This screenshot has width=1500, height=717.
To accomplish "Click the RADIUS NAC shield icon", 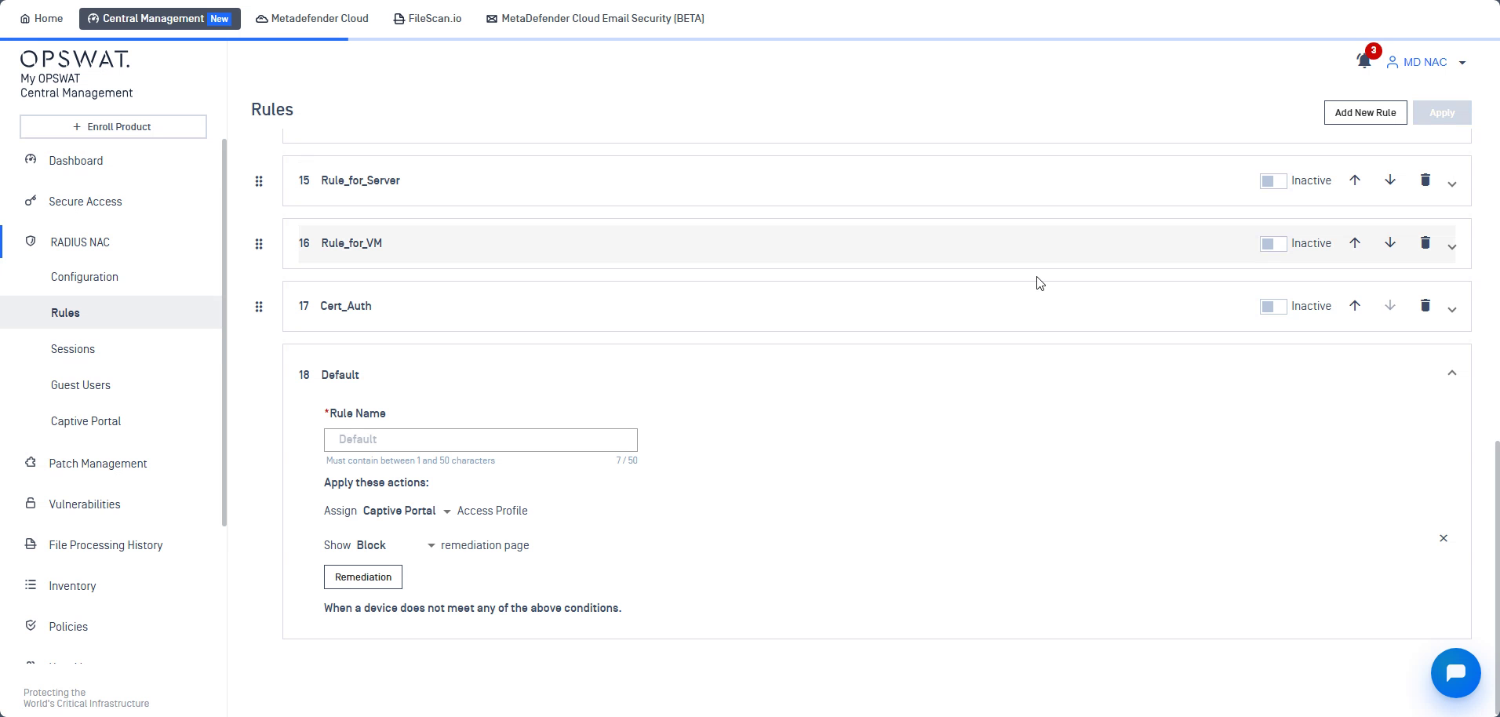I will coord(31,241).
